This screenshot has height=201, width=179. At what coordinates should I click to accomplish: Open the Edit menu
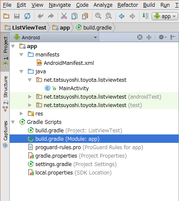point(21,5)
